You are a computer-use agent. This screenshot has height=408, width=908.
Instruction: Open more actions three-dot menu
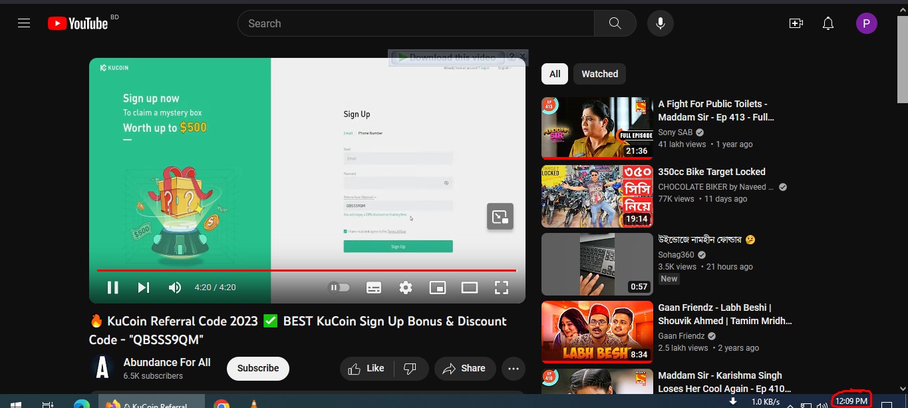pos(514,368)
